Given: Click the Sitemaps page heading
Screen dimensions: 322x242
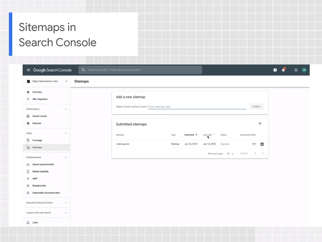Looking at the screenshot, I should coord(81,81).
